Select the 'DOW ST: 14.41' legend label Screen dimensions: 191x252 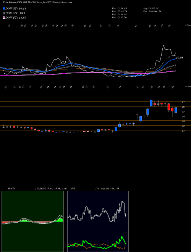16,8
